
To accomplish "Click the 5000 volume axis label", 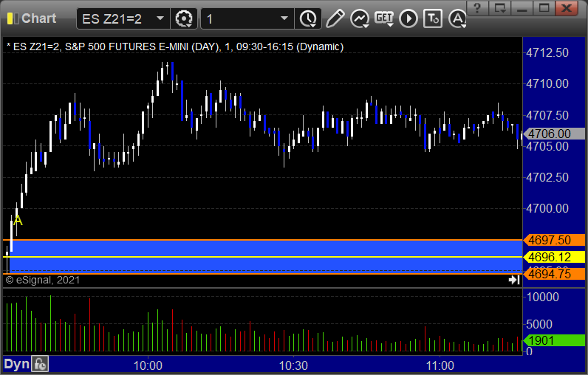I will click(x=539, y=324).
